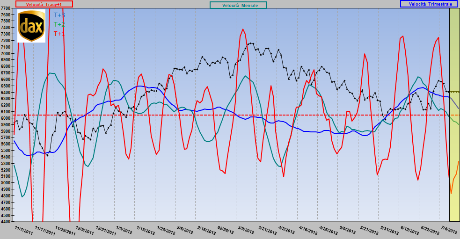Select the T+2 legend label
460x239 pixels.
[x=59, y=24]
